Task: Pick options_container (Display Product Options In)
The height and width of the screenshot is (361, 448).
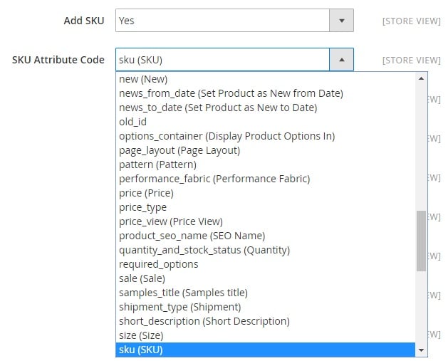Action: [x=266, y=136]
